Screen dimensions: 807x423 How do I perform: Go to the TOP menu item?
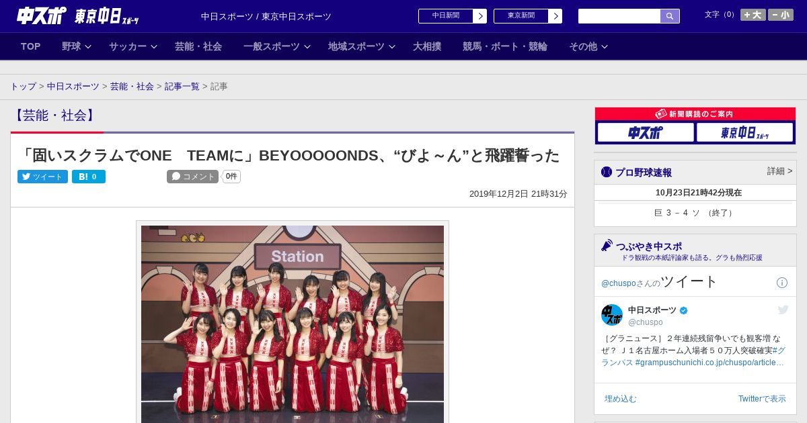[31, 46]
